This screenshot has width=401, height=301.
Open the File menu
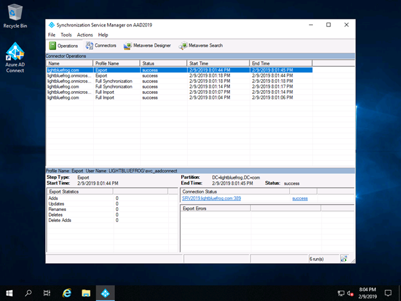pyautogui.click(x=51, y=35)
